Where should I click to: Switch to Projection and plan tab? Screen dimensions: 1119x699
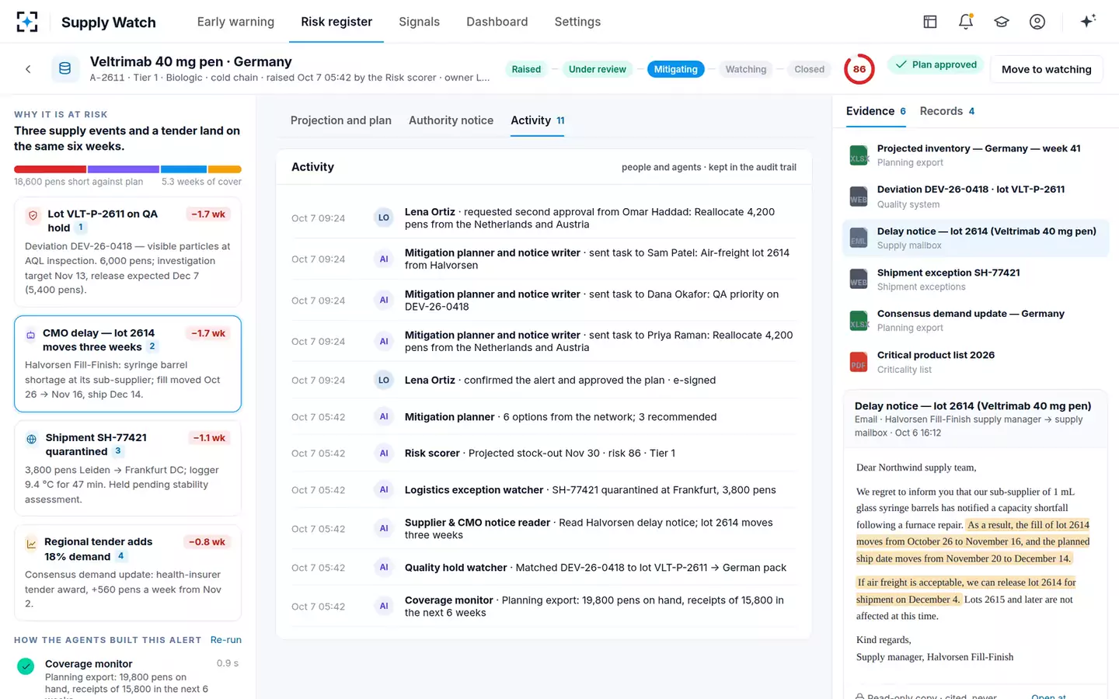tap(341, 120)
